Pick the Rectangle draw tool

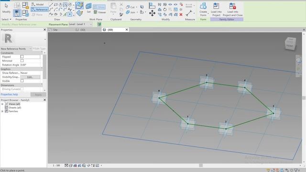(56, 5)
